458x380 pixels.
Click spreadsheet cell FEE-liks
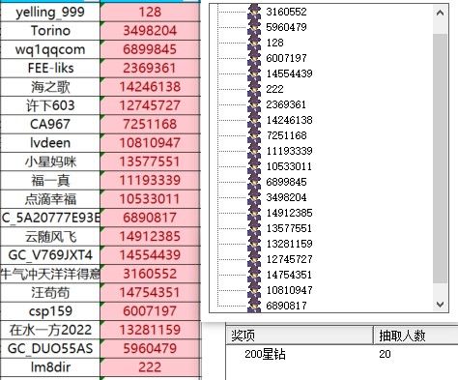coord(50,69)
